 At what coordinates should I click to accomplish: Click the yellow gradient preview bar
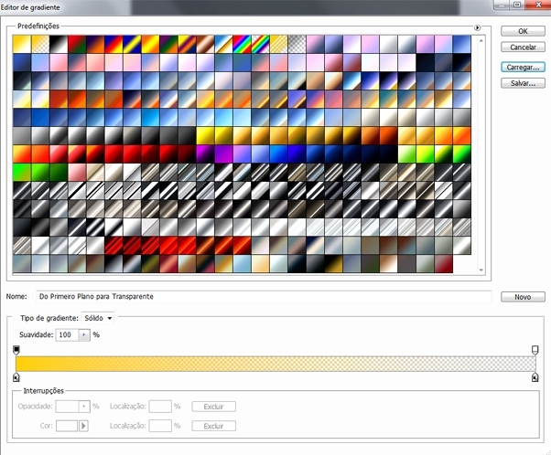click(x=275, y=364)
